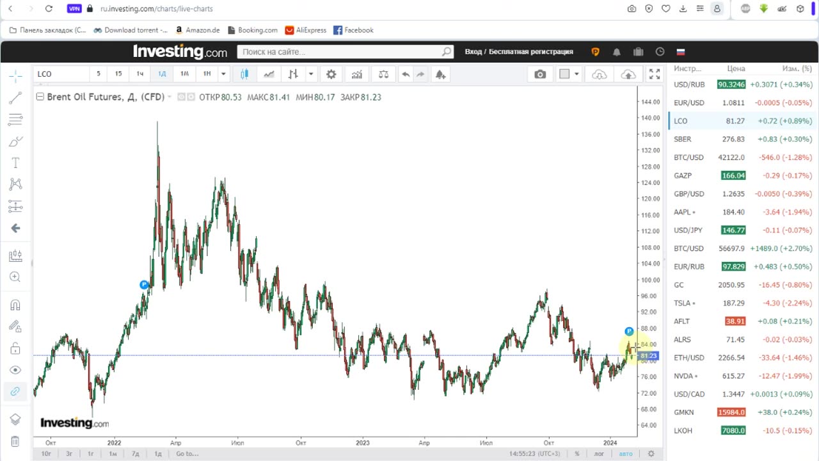Toggle logarithmic лог scale
Image resolution: width=819 pixels, height=461 pixels.
(x=599, y=454)
